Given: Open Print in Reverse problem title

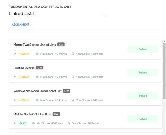Looking at the screenshot, I should 24,68.
